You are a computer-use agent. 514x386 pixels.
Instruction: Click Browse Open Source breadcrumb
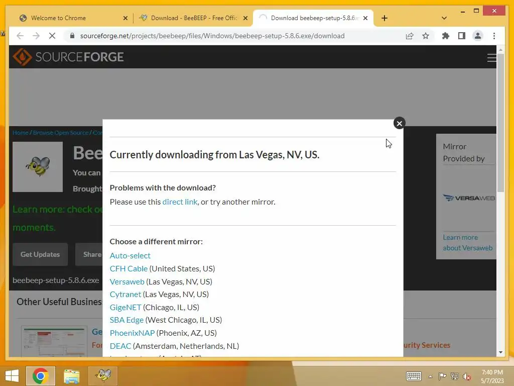pyautogui.click(x=61, y=133)
